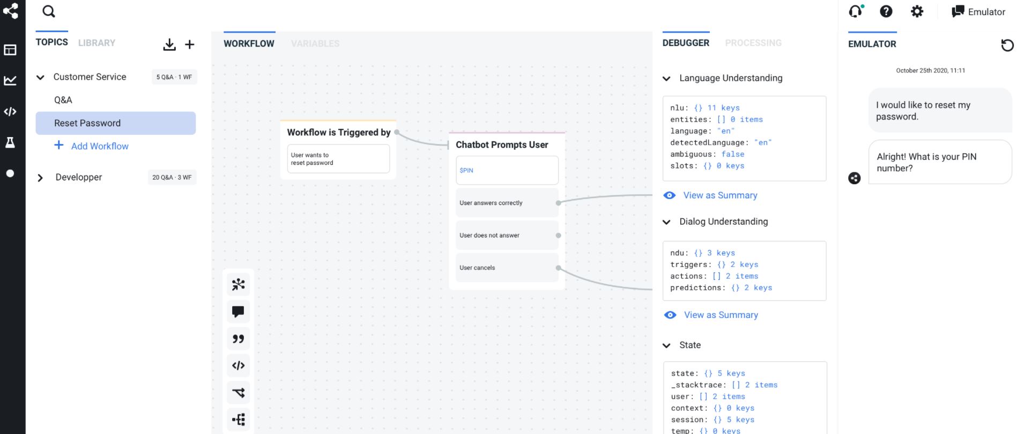The height and width of the screenshot is (434, 1017).
Task: Open the analytics chart icon in sidebar
Action: pos(10,81)
